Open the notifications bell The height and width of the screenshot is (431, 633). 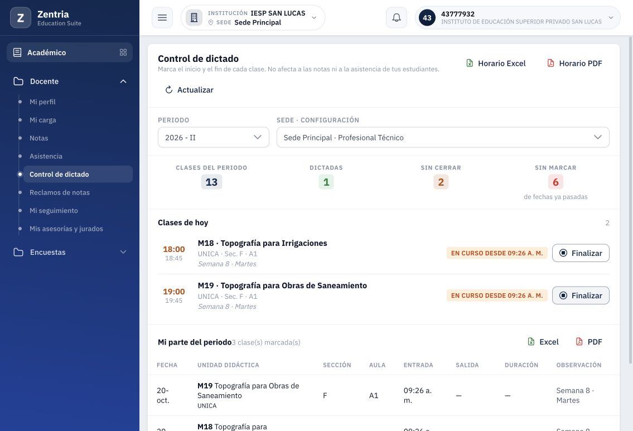click(x=397, y=18)
